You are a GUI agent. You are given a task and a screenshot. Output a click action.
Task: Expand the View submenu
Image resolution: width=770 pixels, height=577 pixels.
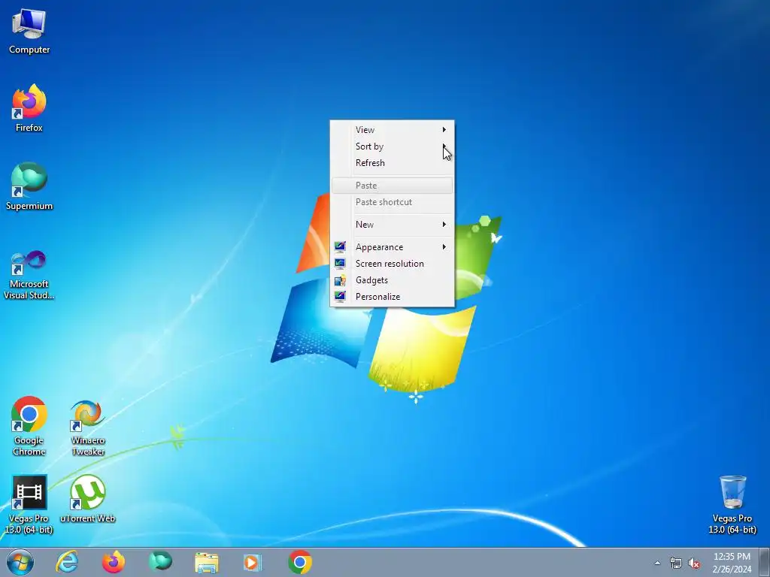pyautogui.click(x=392, y=129)
